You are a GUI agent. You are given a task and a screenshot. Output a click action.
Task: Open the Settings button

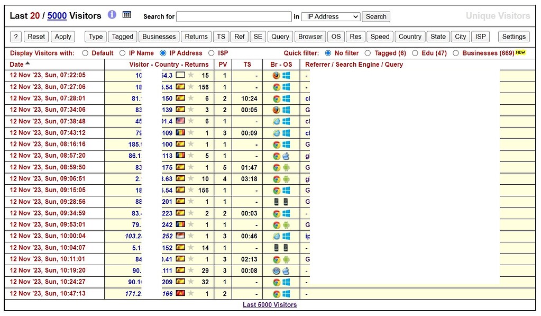(x=514, y=37)
